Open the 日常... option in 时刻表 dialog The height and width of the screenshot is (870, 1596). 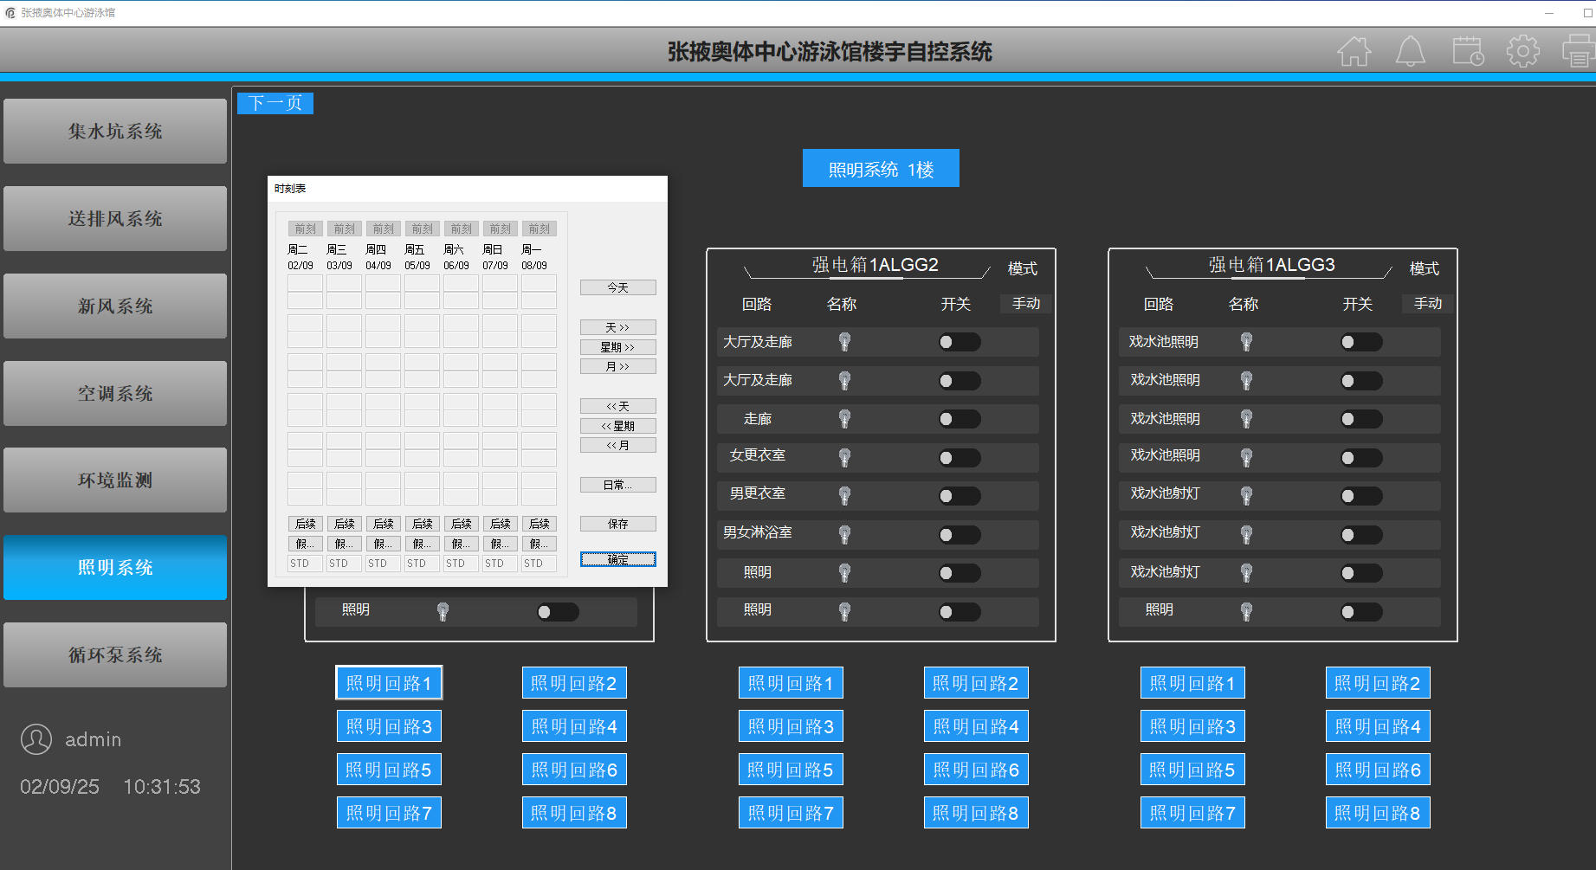point(617,485)
